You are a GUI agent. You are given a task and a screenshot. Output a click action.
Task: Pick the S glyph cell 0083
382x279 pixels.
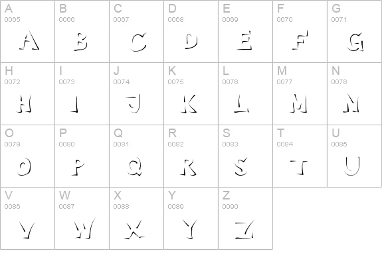click(246, 156)
